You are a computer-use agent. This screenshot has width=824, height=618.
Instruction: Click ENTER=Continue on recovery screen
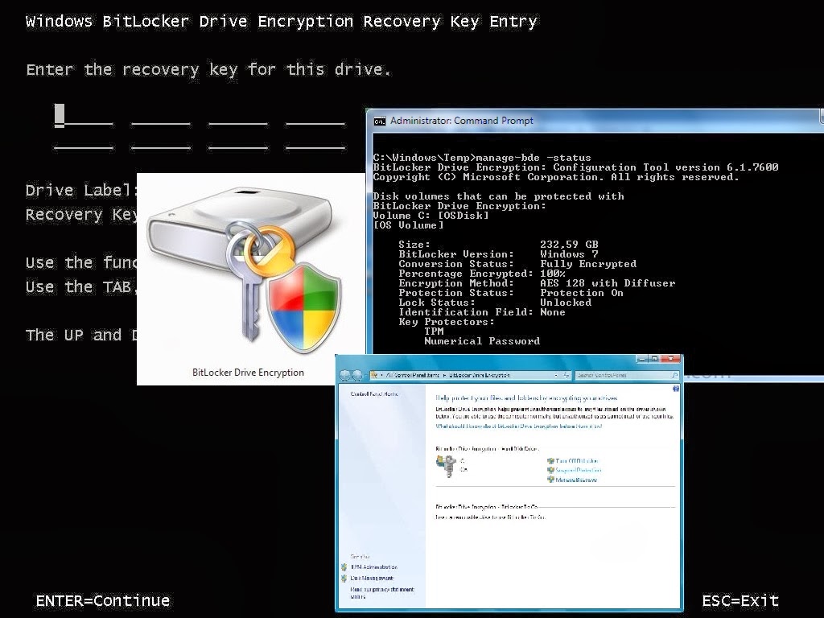(x=103, y=600)
